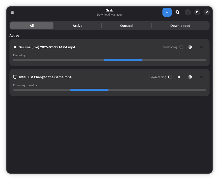Minimize the Grab window
The image size is (219, 180).
tap(188, 12)
